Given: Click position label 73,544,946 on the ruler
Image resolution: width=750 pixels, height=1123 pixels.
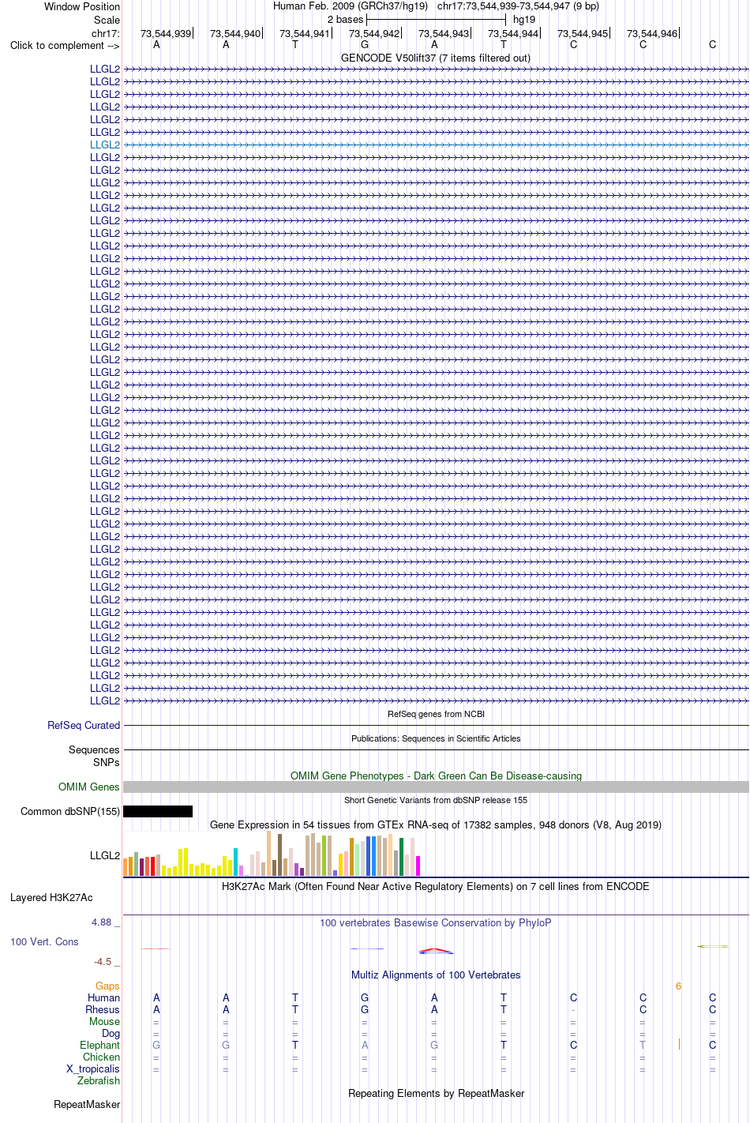Looking at the screenshot, I should 652,33.
